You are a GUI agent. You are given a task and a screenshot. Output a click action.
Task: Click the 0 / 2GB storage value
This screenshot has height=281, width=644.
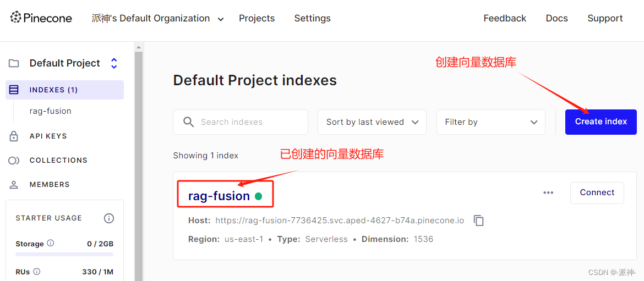[x=100, y=244]
